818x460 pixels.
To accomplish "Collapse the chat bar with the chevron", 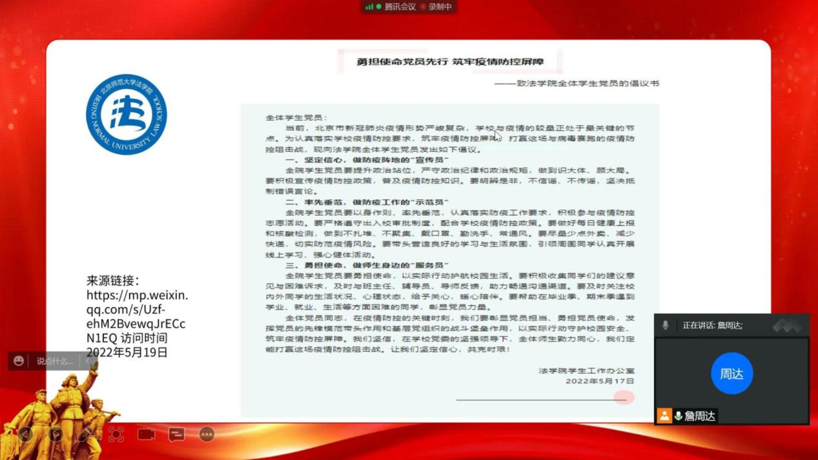I will coord(88,361).
